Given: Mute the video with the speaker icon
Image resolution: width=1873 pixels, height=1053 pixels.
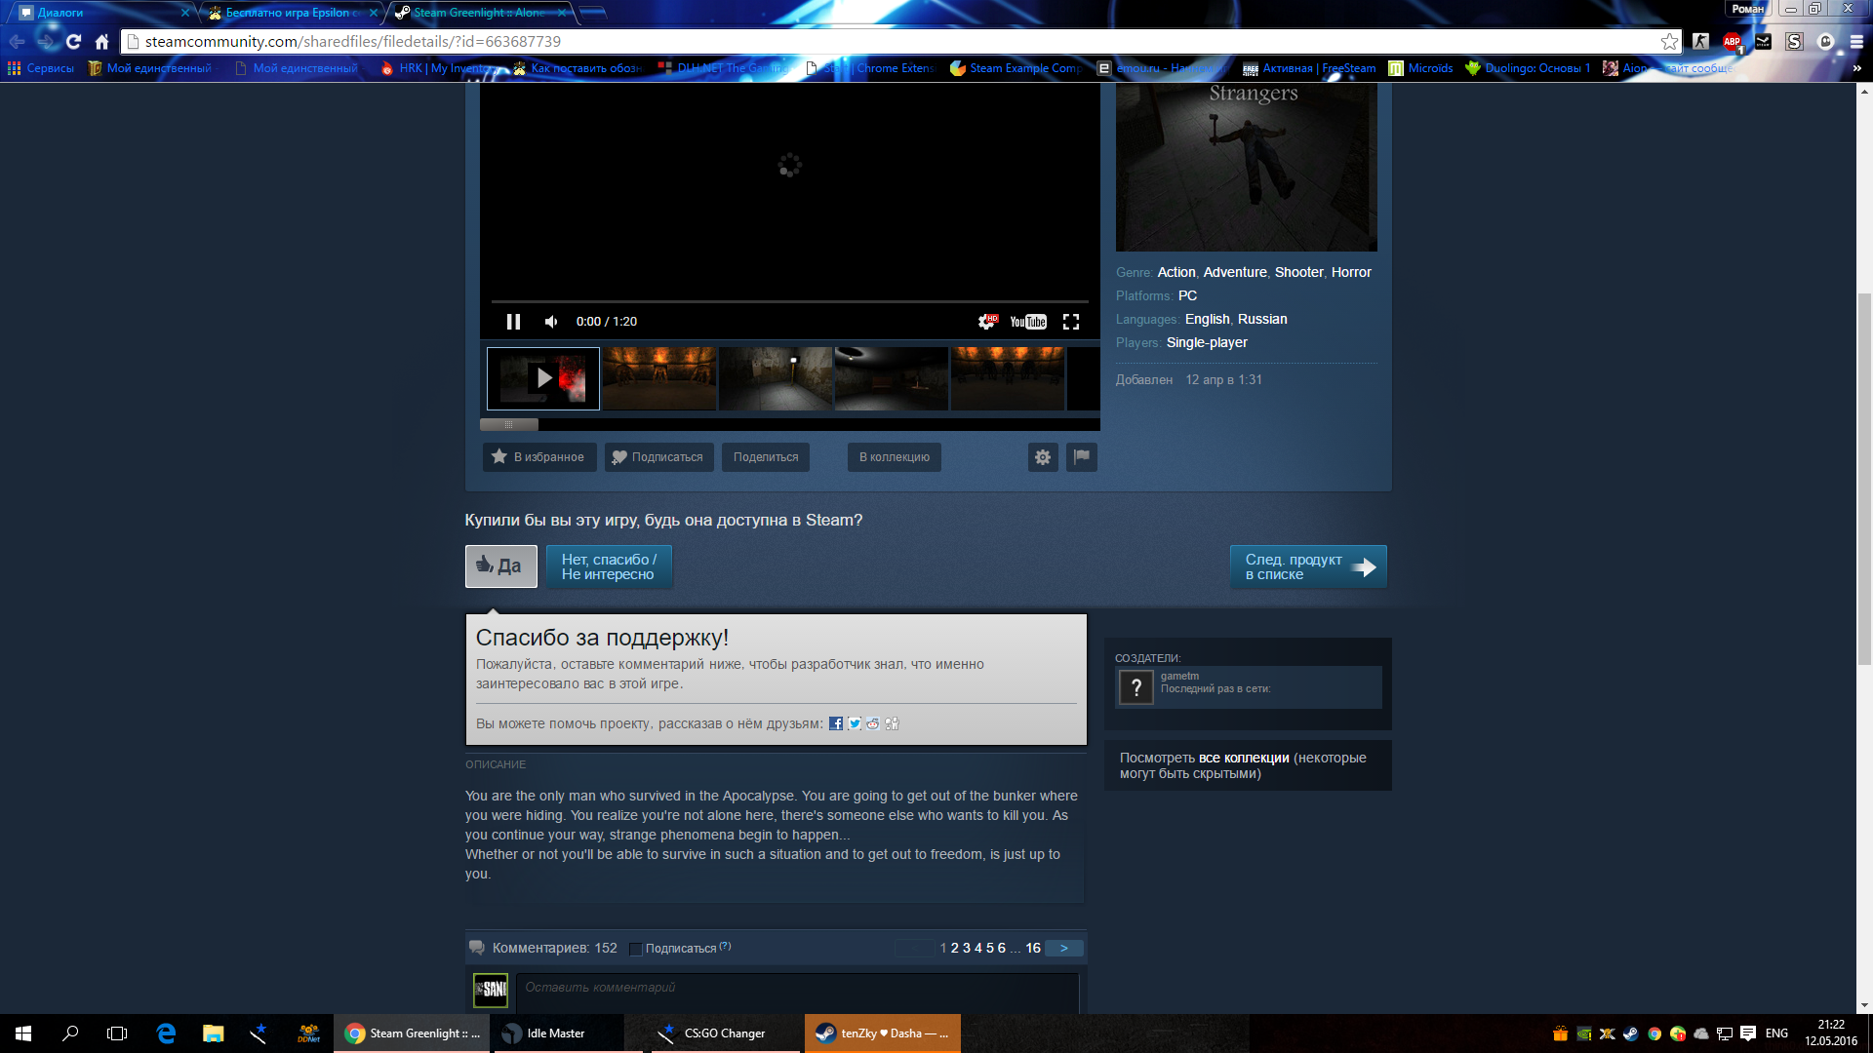Looking at the screenshot, I should pyautogui.click(x=551, y=322).
